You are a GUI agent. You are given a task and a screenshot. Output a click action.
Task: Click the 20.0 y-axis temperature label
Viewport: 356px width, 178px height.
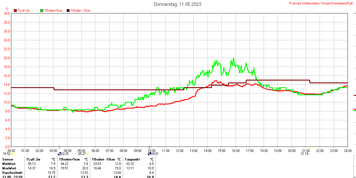point(6,58)
